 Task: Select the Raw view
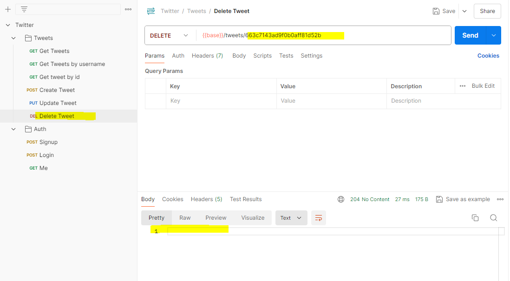tap(185, 218)
